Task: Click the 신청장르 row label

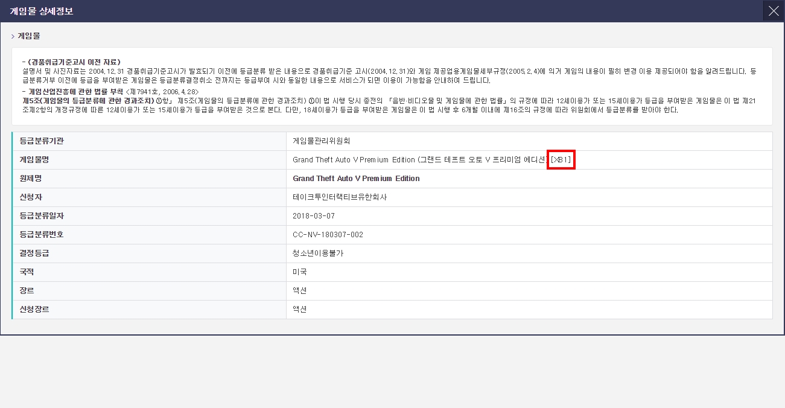Action: pos(34,310)
